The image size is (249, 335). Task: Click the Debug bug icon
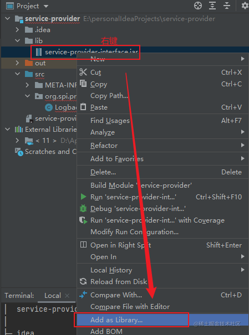coord(83,208)
